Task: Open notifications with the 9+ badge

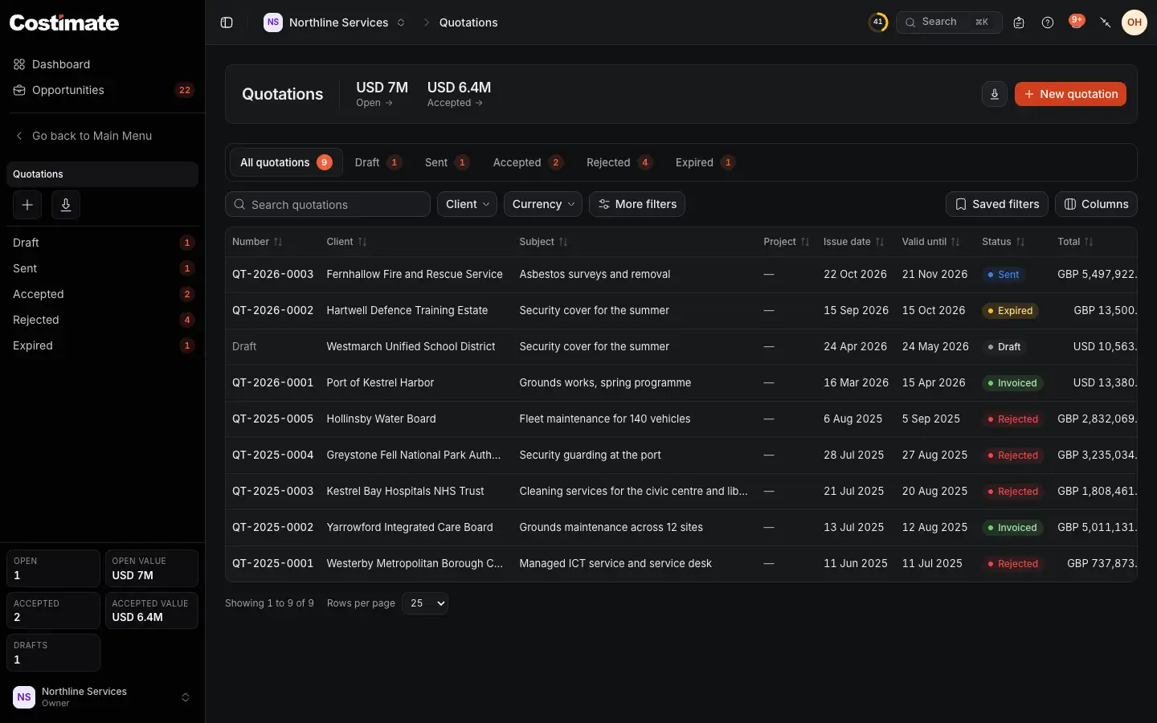Action: 1077,22
